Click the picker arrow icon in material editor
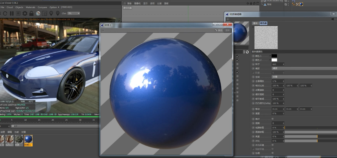The height and width of the screenshot is (158, 337). click(x=247, y=52)
